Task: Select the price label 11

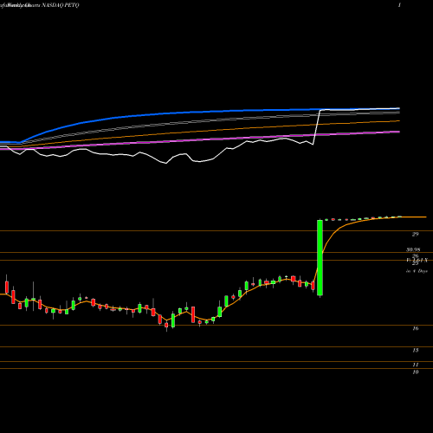Action: [x=416, y=365]
